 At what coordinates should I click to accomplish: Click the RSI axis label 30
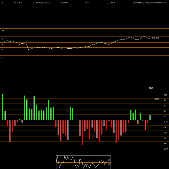2,50
